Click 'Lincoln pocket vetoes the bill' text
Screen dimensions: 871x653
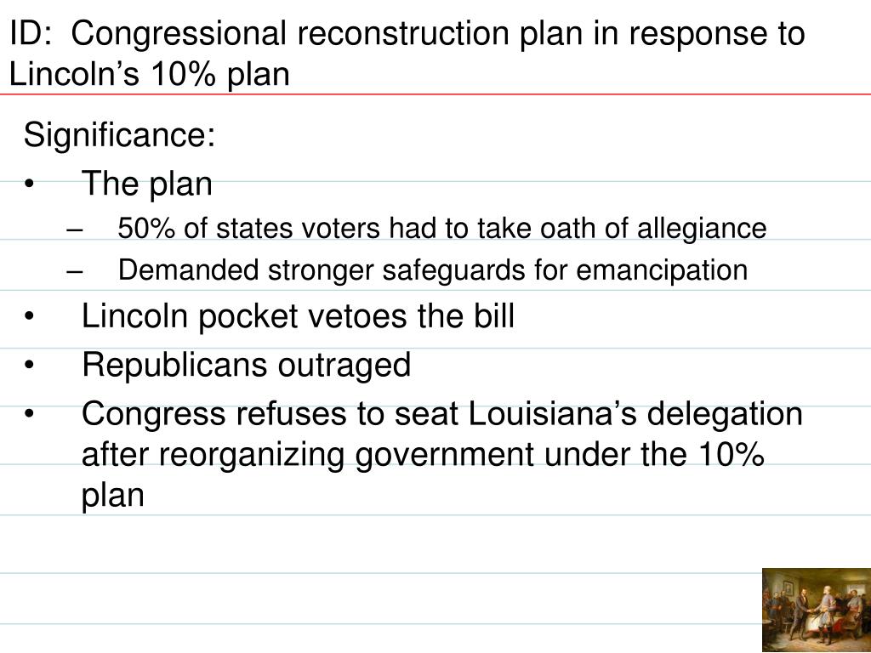click(x=298, y=316)
